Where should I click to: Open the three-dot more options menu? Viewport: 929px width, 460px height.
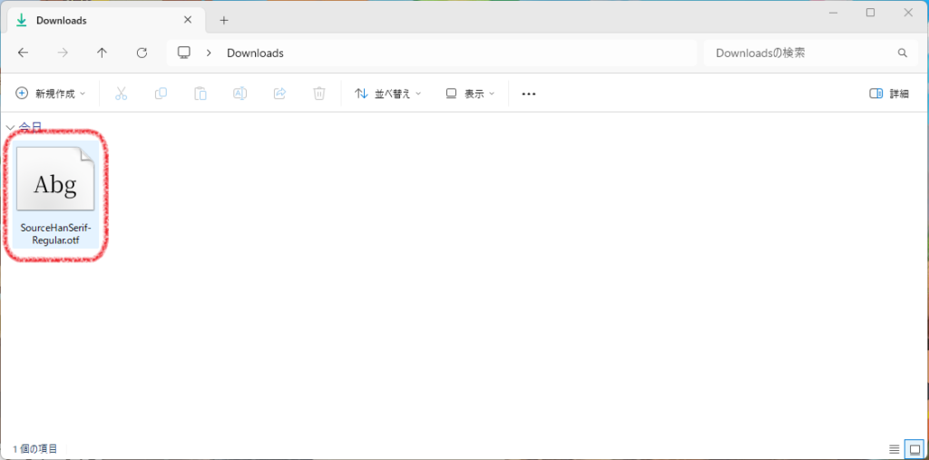coord(529,93)
